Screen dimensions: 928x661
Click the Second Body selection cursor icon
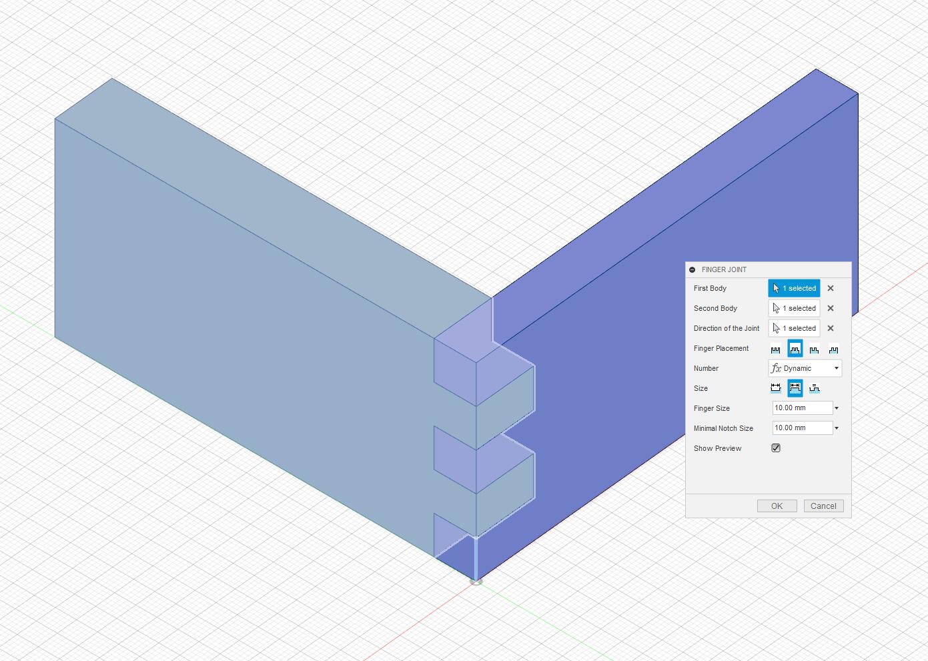(x=777, y=308)
